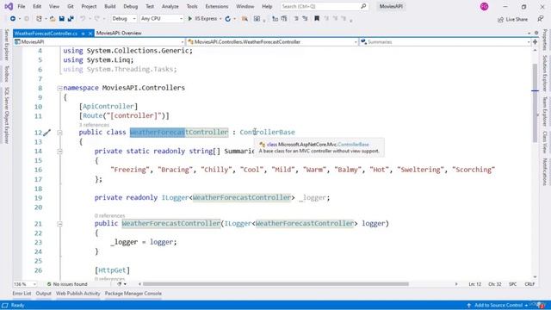This screenshot has height=310, width=551.
Task: Click the split editor window icon
Action: [535, 42]
